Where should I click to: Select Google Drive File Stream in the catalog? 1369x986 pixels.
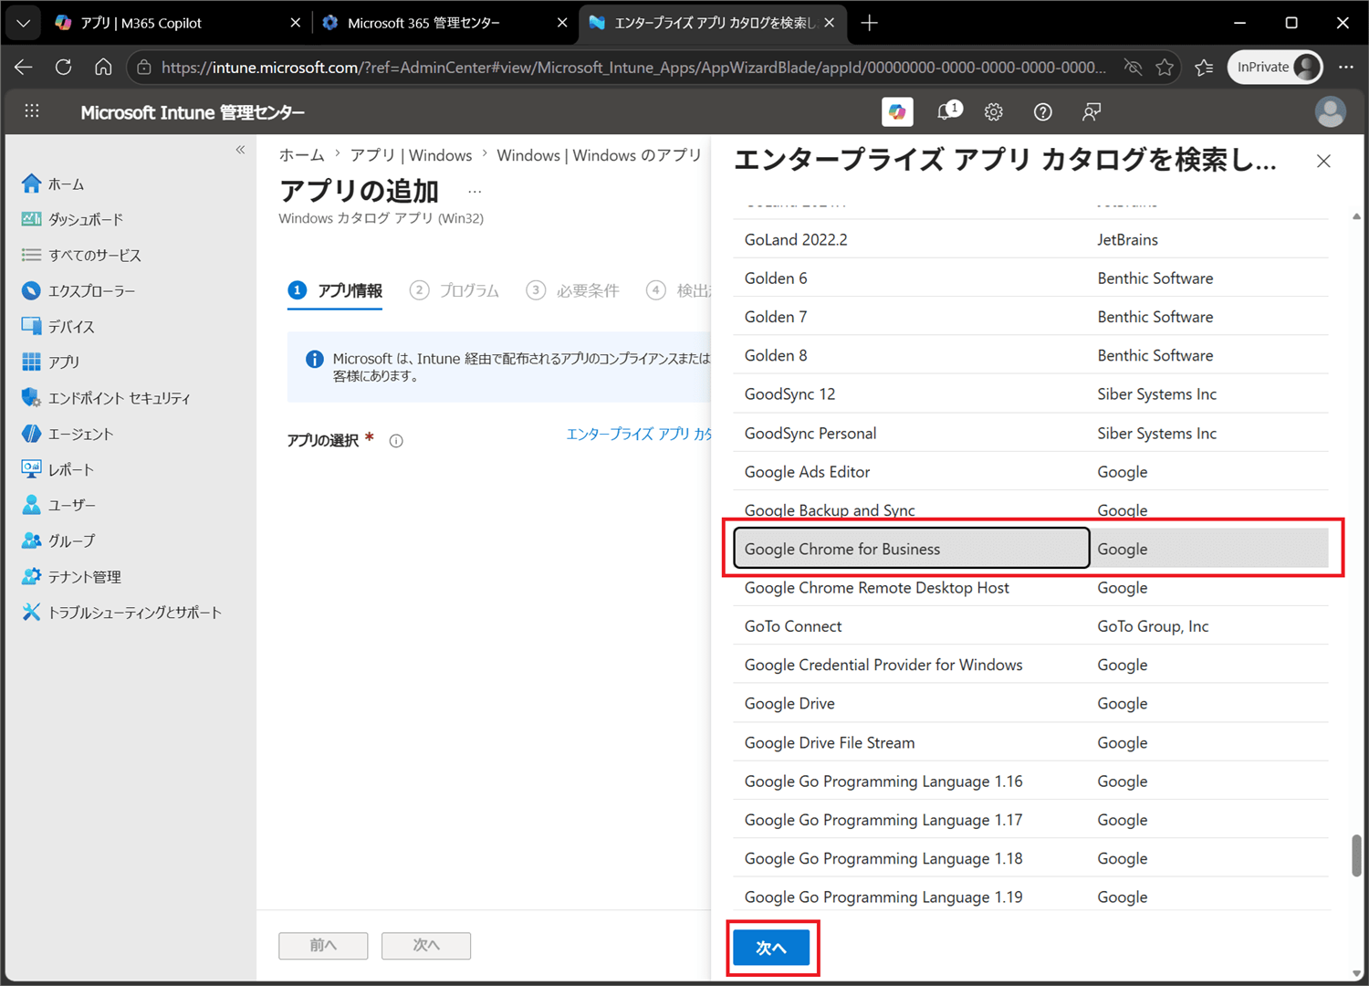(1031, 742)
